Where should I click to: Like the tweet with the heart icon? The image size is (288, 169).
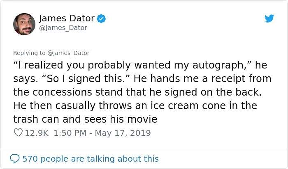click(x=18, y=133)
